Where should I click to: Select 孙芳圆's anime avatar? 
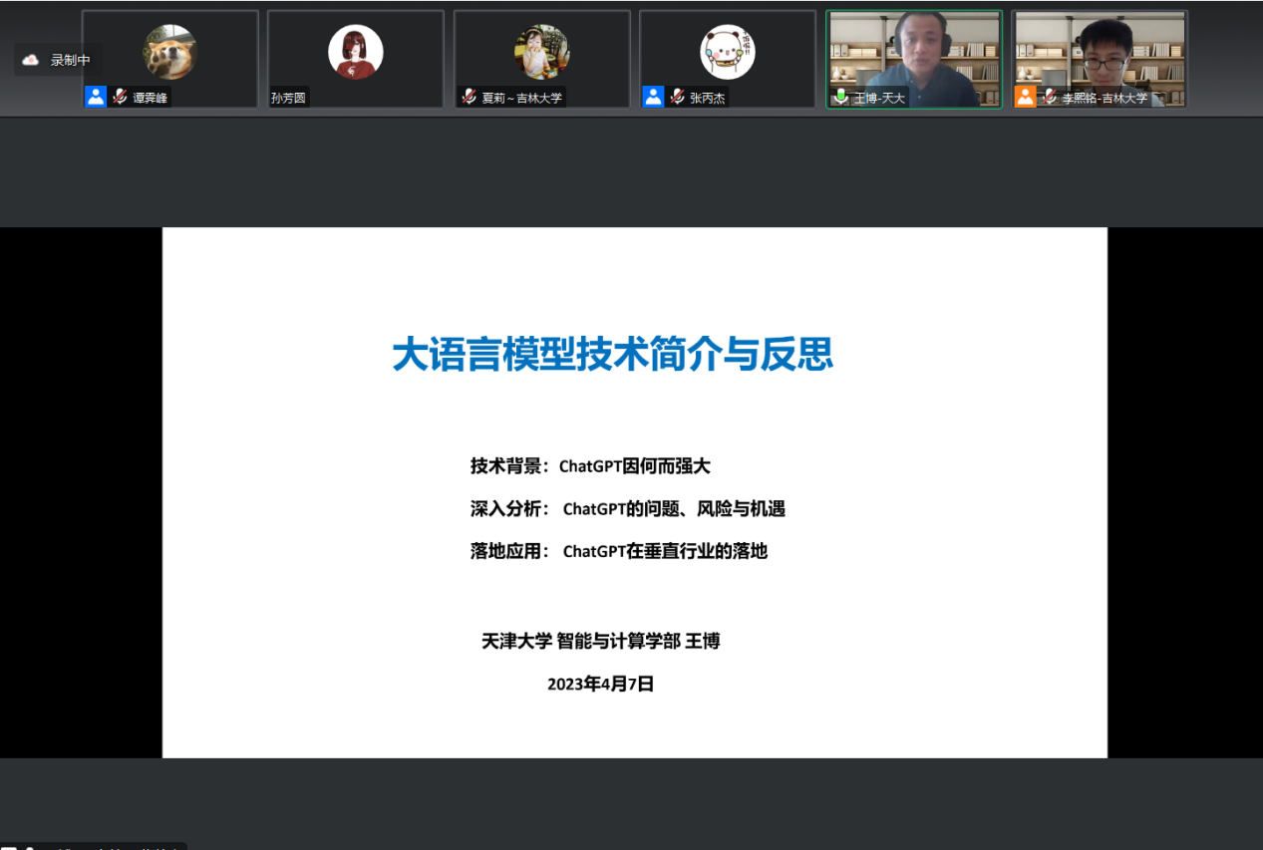tap(356, 52)
